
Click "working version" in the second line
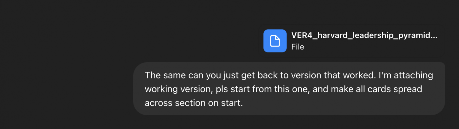click(178, 89)
